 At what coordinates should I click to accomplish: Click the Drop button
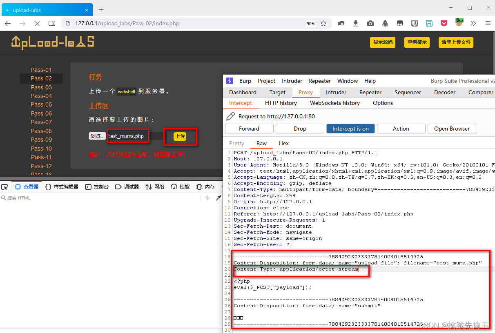(300, 129)
